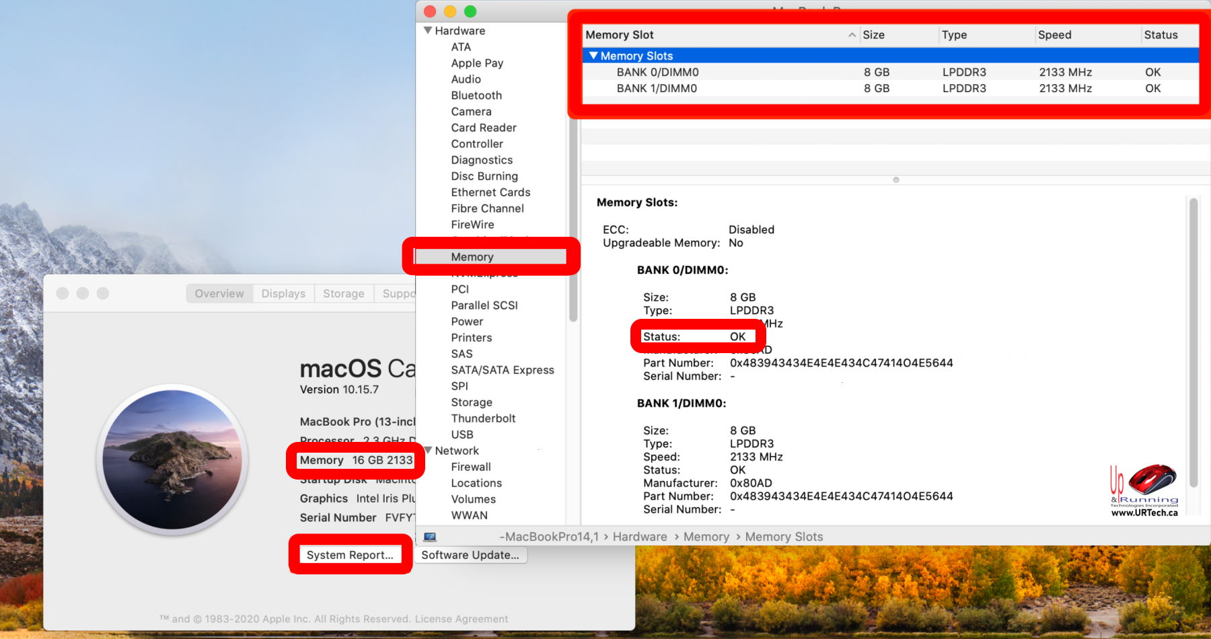
Task: Select Bluetooth in the hardware list
Action: (x=476, y=96)
